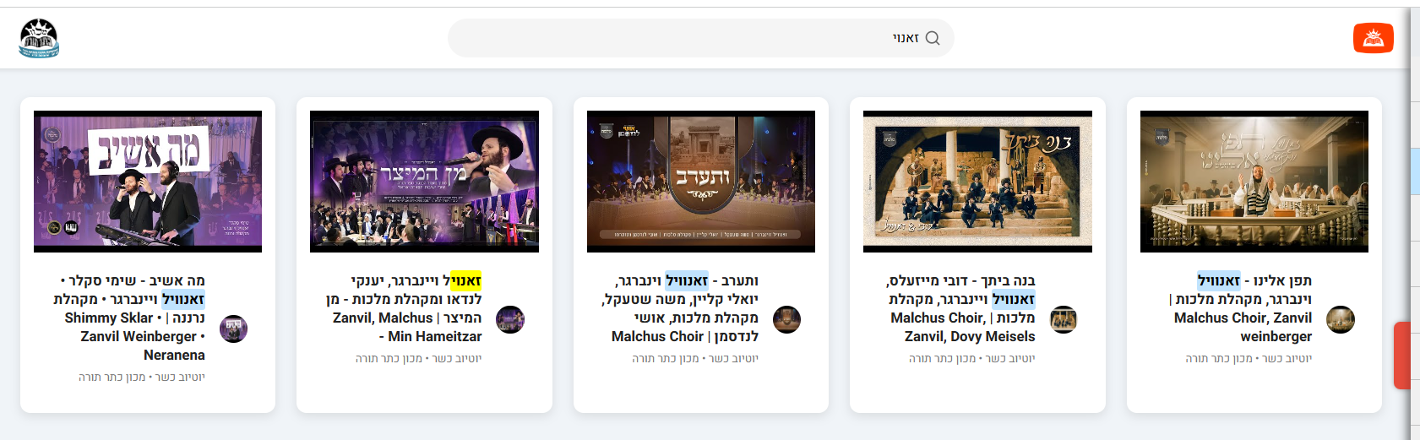Click the Shimmy Sklar Neranena video title
This screenshot has width=1420, height=440.
pyautogui.click(x=129, y=318)
